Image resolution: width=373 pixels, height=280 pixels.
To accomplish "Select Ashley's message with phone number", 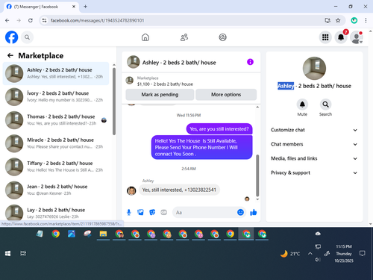I will coord(179,190).
